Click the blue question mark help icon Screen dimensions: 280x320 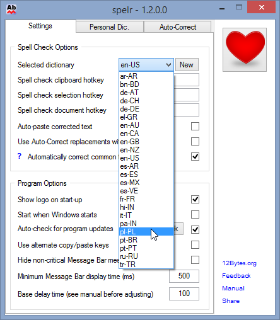[x=20, y=156]
